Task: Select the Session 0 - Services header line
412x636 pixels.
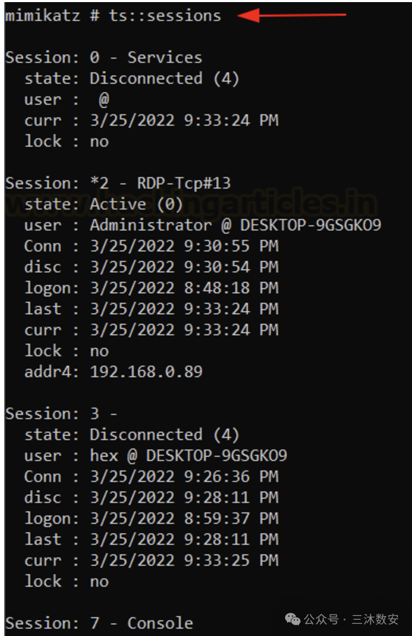Action: click(104, 57)
